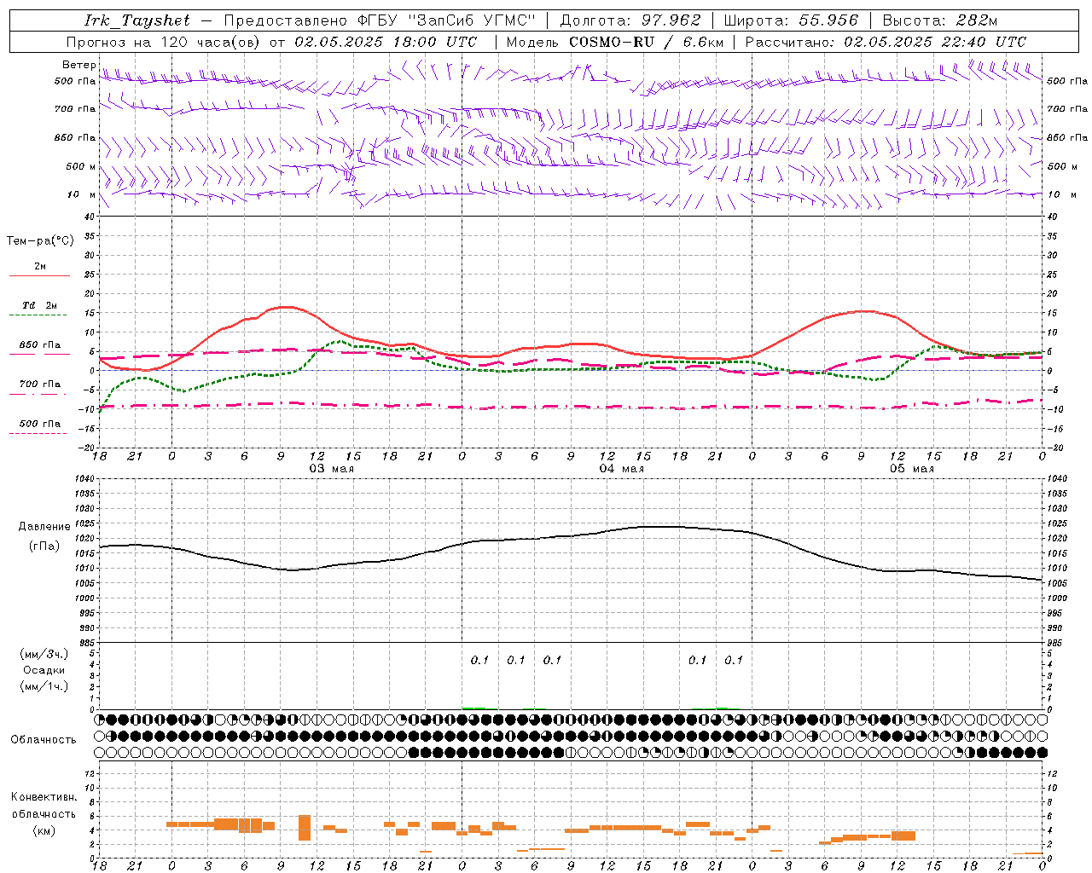Click the 2м legend entry for air temperature
Screen dimensions: 1092x873
pos(40,267)
